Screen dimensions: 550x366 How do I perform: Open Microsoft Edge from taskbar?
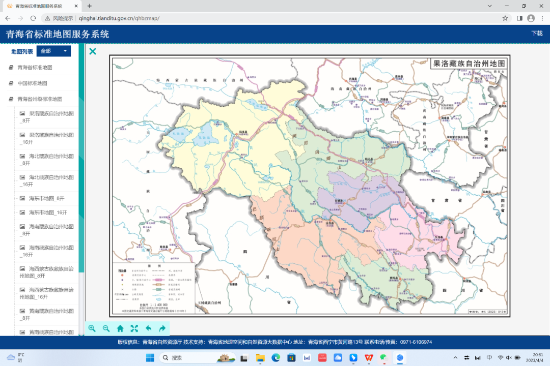[x=276, y=357]
